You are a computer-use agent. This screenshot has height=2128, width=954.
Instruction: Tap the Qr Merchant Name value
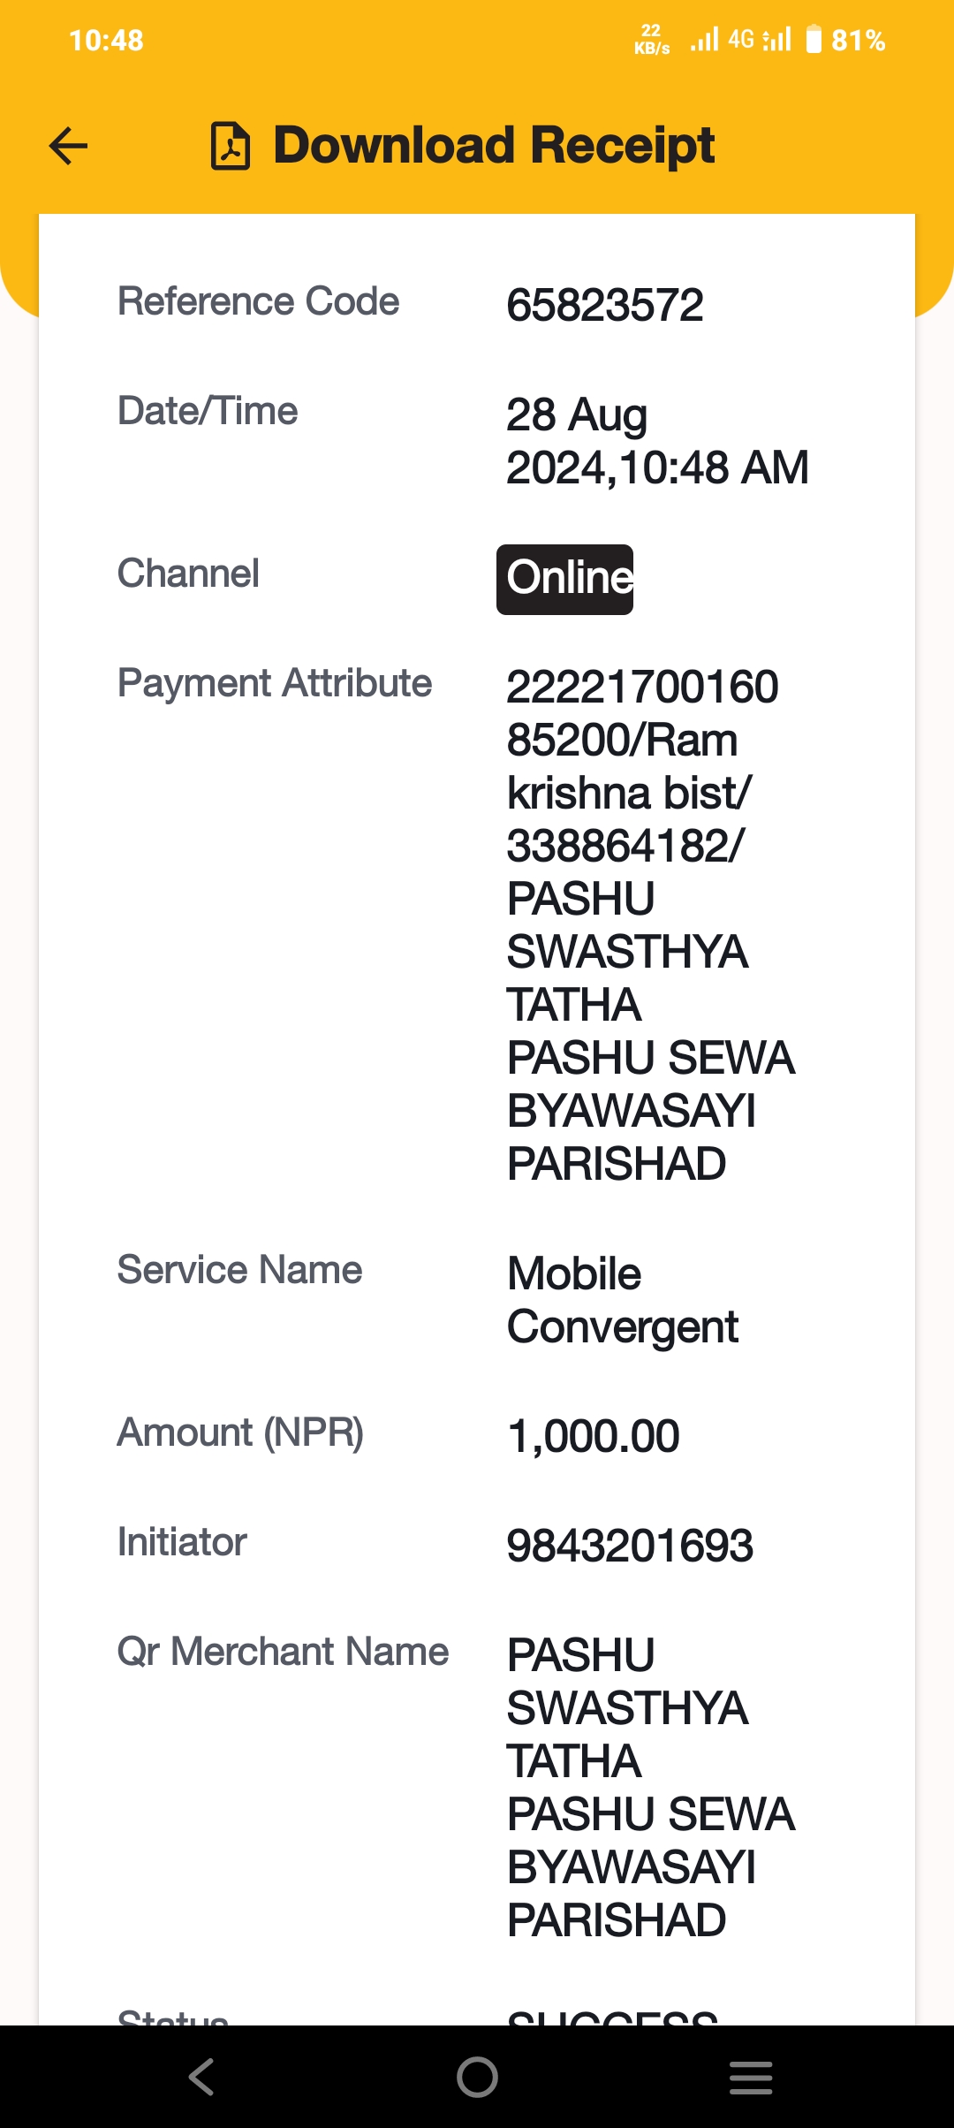(x=651, y=1788)
